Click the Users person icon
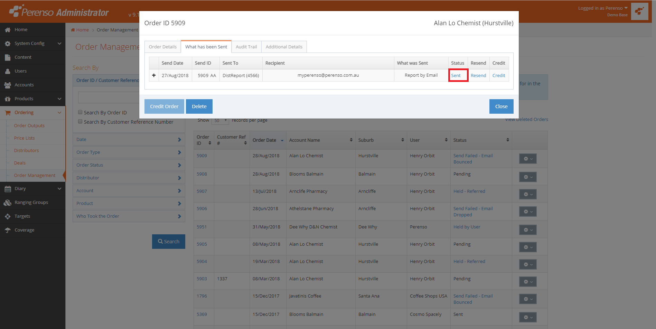 (x=8, y=71)
